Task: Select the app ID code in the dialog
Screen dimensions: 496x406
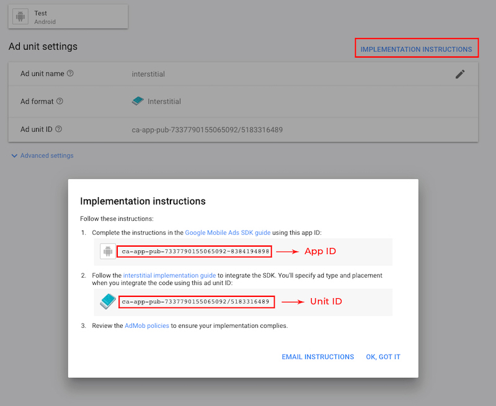Action: coord(195,252)
